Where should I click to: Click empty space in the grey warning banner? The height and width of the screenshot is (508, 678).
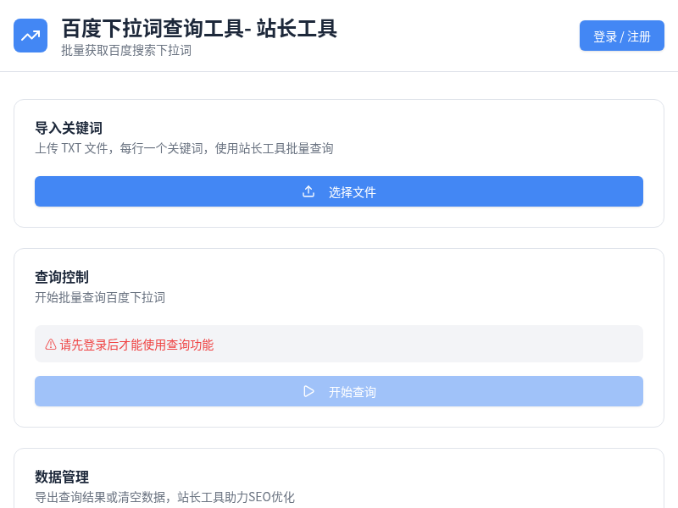tap(424, 345)
